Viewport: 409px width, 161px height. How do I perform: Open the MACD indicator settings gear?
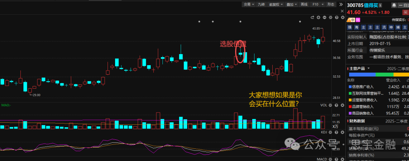click(x=331, y=159)
